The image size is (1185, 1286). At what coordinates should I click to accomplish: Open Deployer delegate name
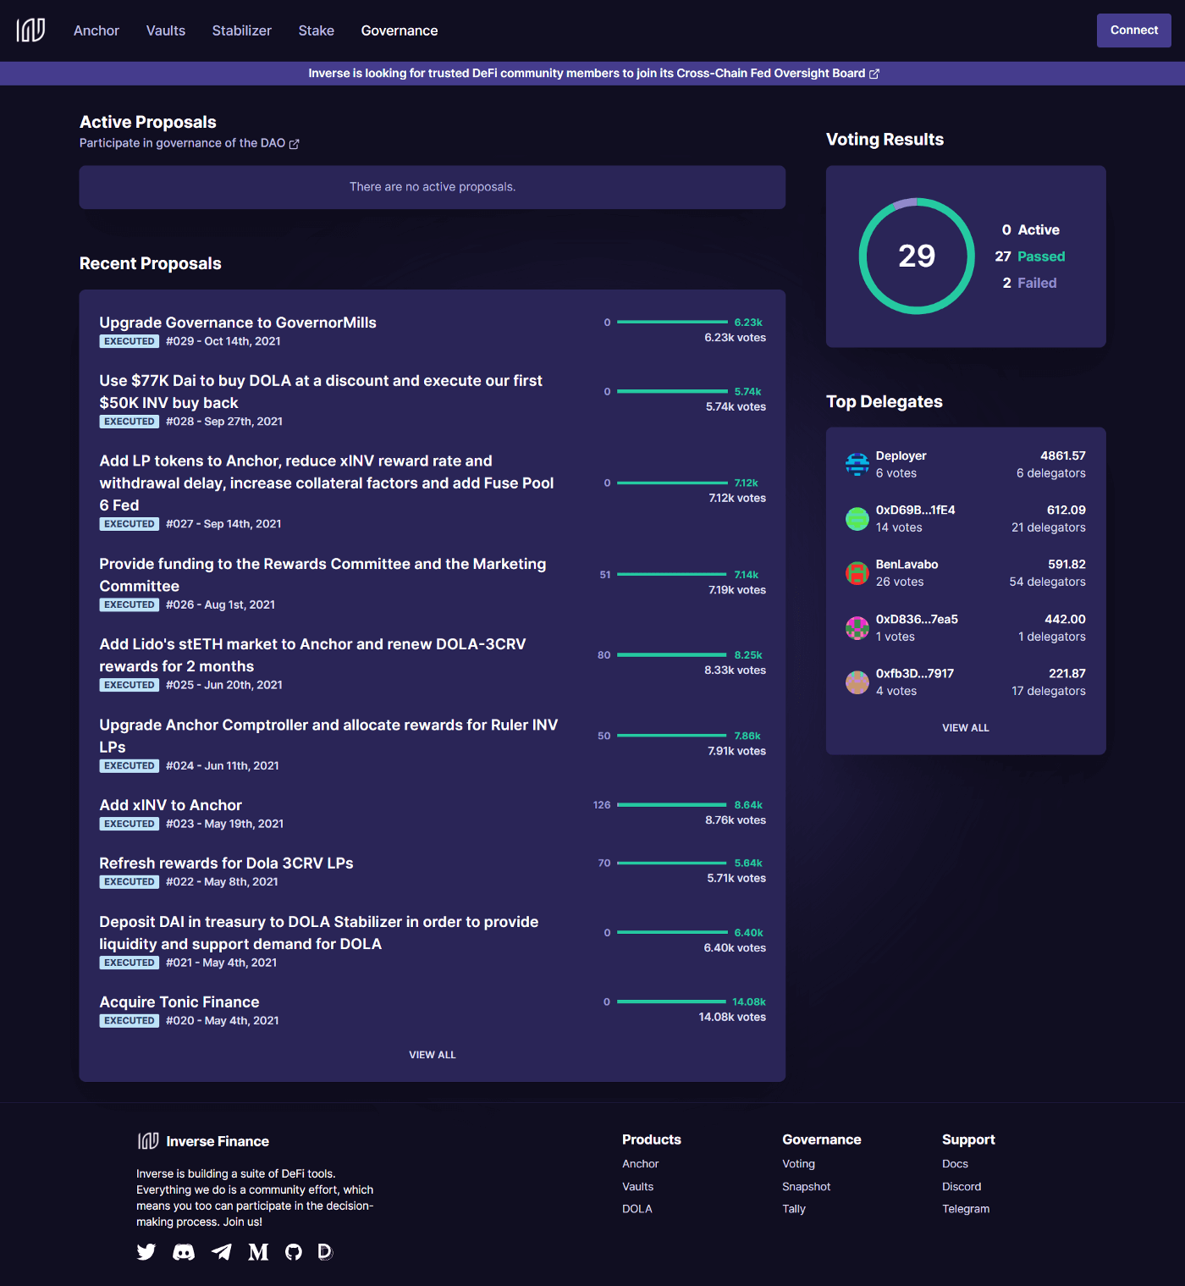901,455
